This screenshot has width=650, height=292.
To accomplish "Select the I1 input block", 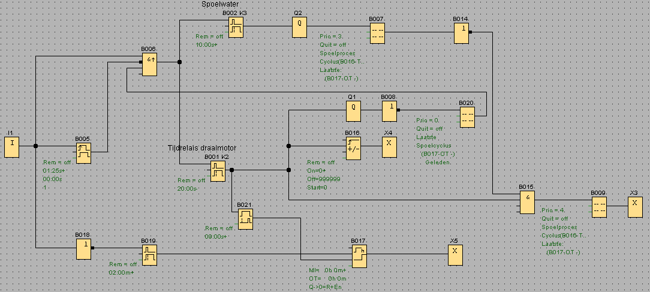I will click(11, 147).
